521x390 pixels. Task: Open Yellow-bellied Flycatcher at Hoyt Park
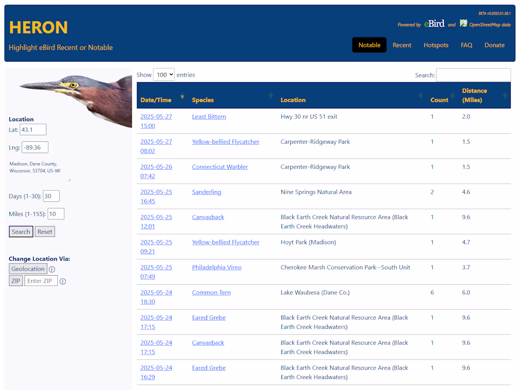coord(225,242)
